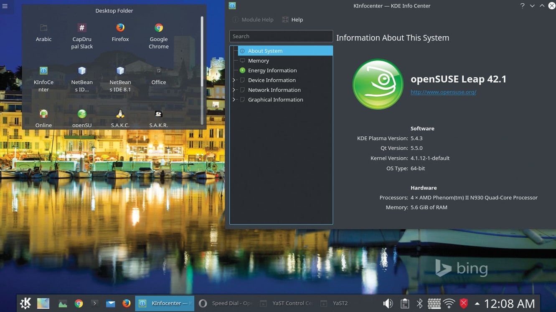Open the volume control in system tray

click(388, 303)
